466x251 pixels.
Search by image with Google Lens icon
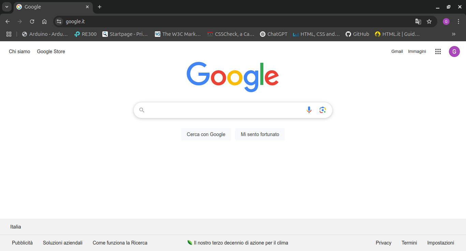point(323,110)
